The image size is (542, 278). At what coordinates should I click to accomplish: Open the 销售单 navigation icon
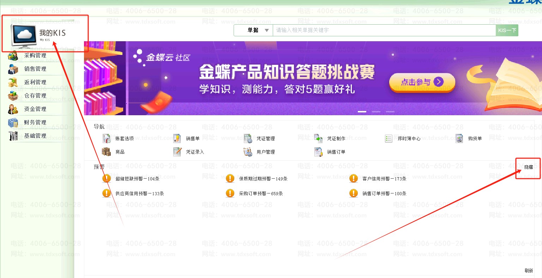click(x=177, y=138)
